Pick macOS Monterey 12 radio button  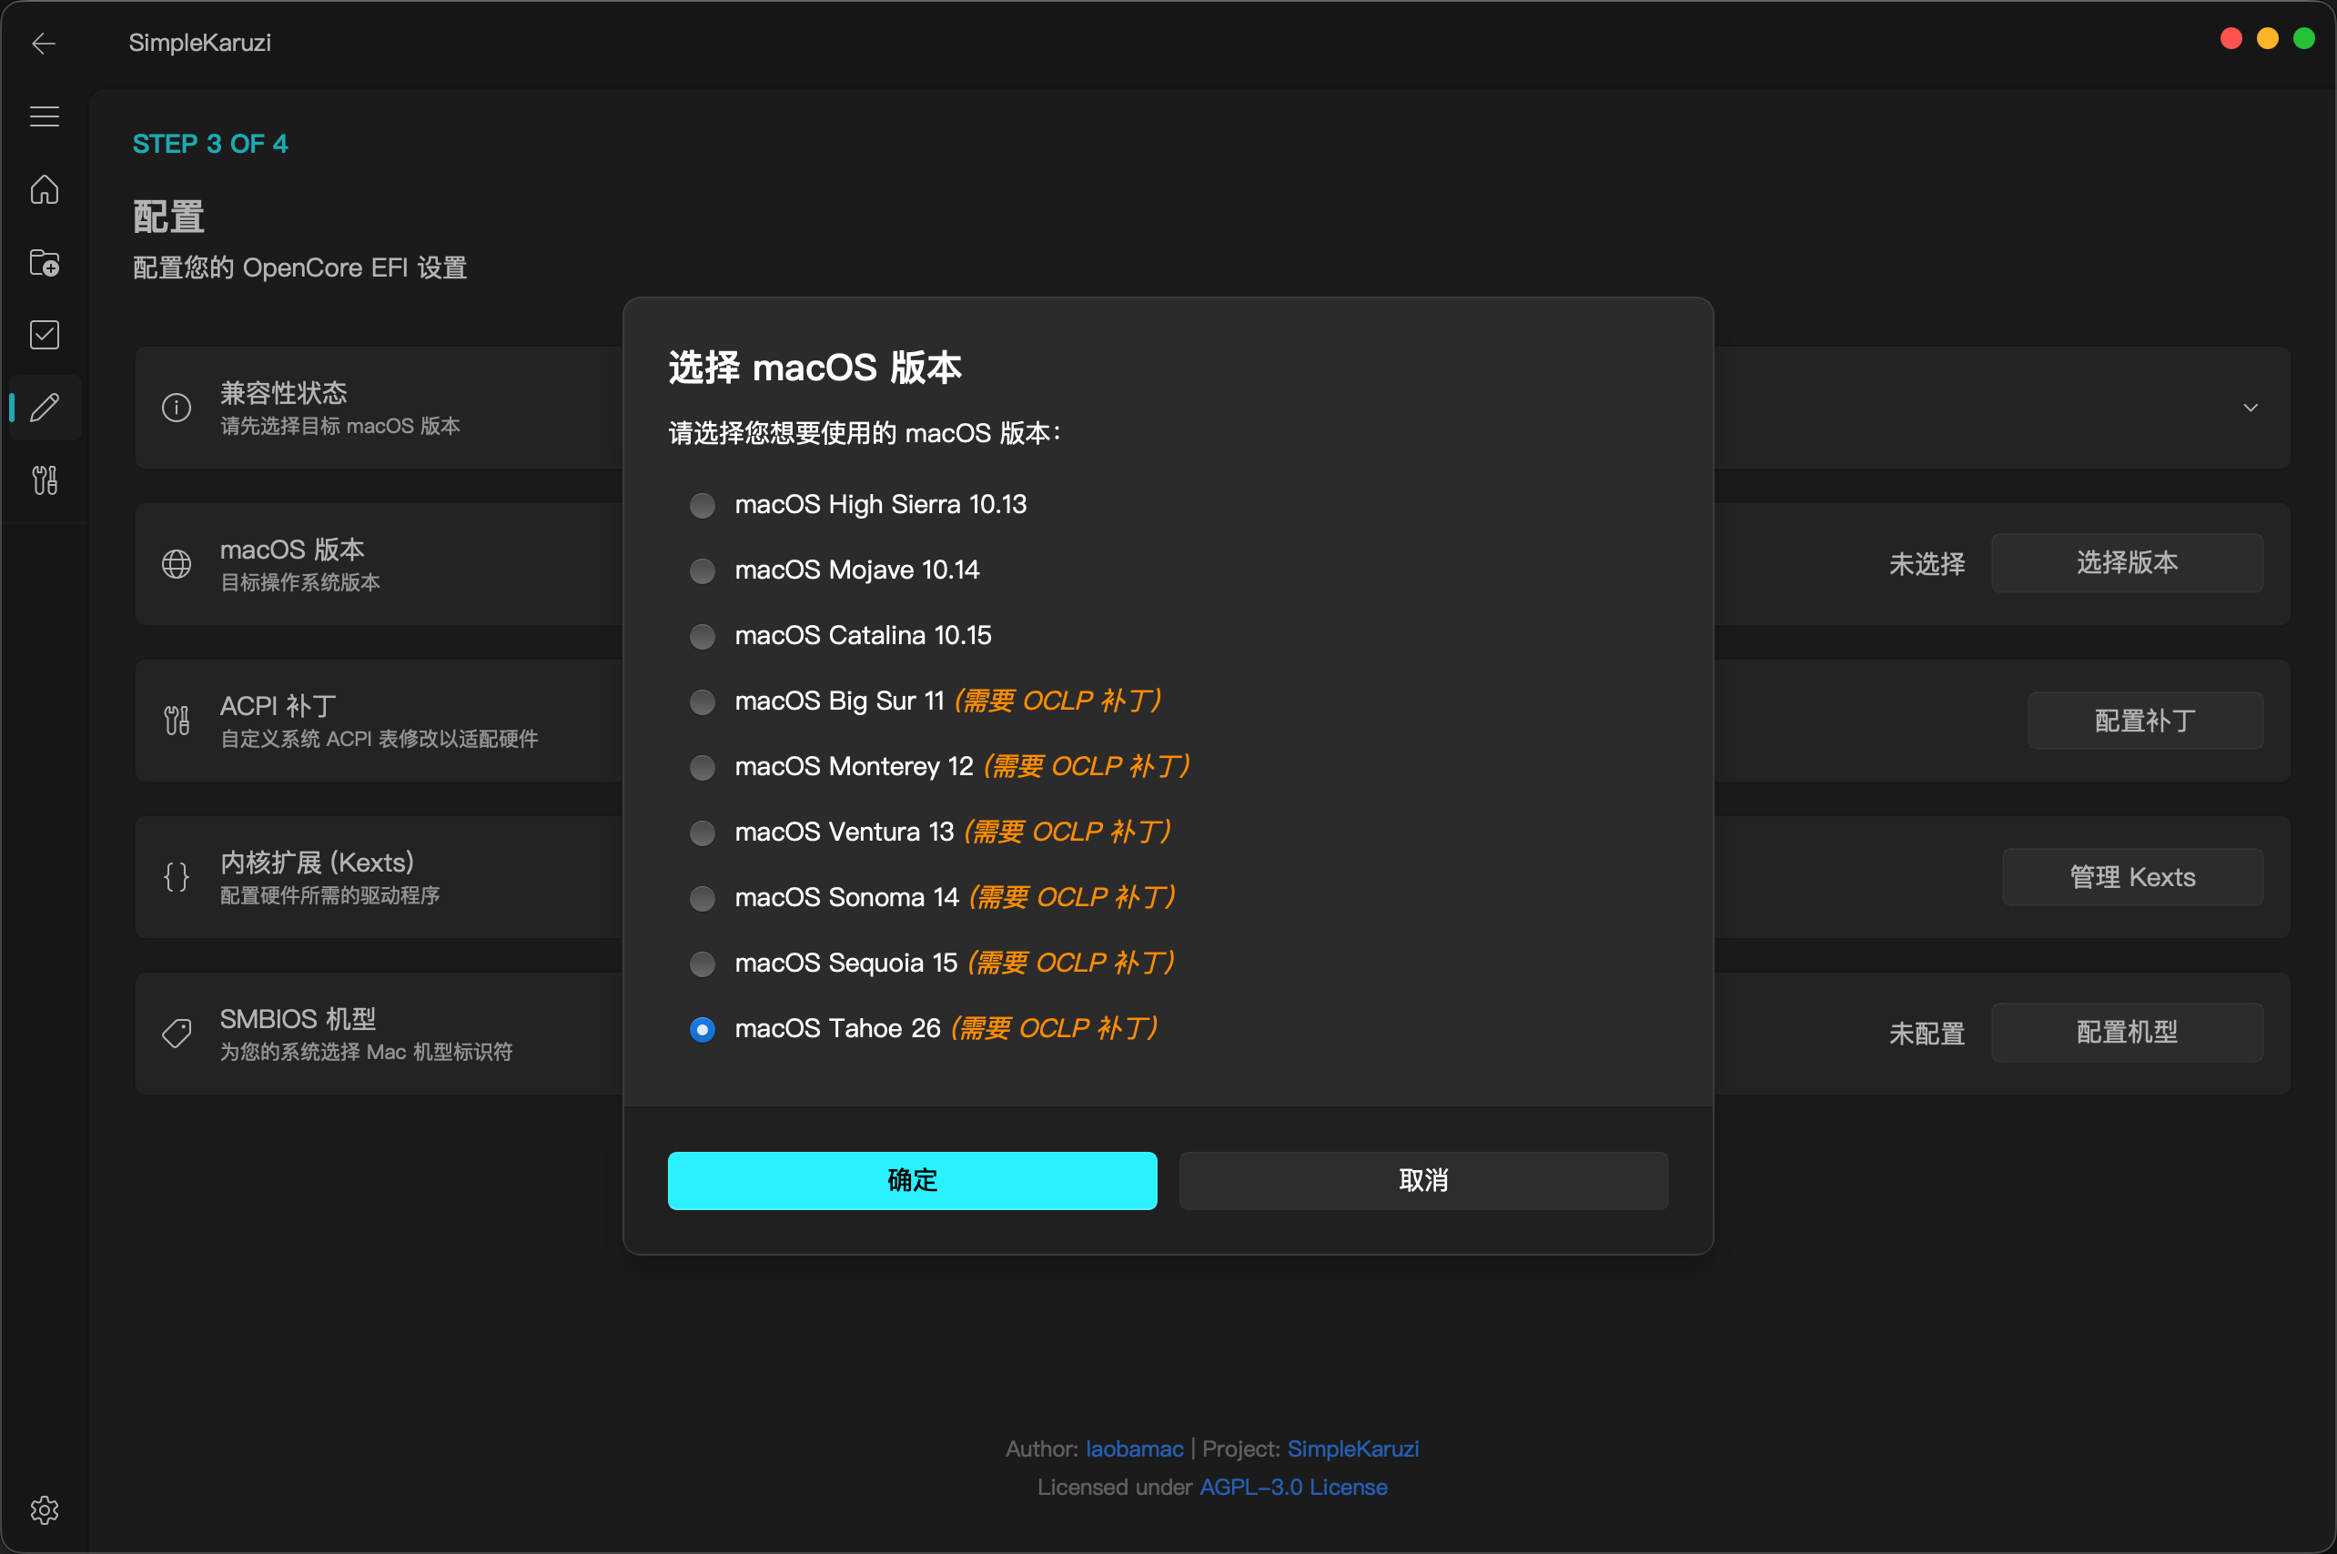pyautogui.click(x=702, y=767)
